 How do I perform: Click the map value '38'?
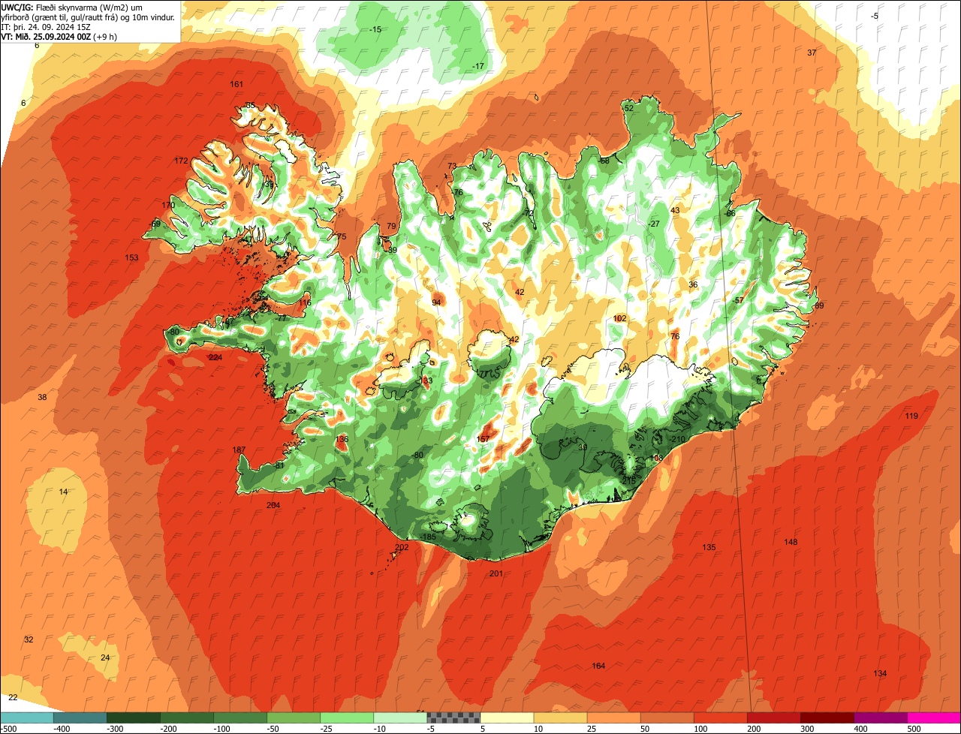tap(42, 397)
